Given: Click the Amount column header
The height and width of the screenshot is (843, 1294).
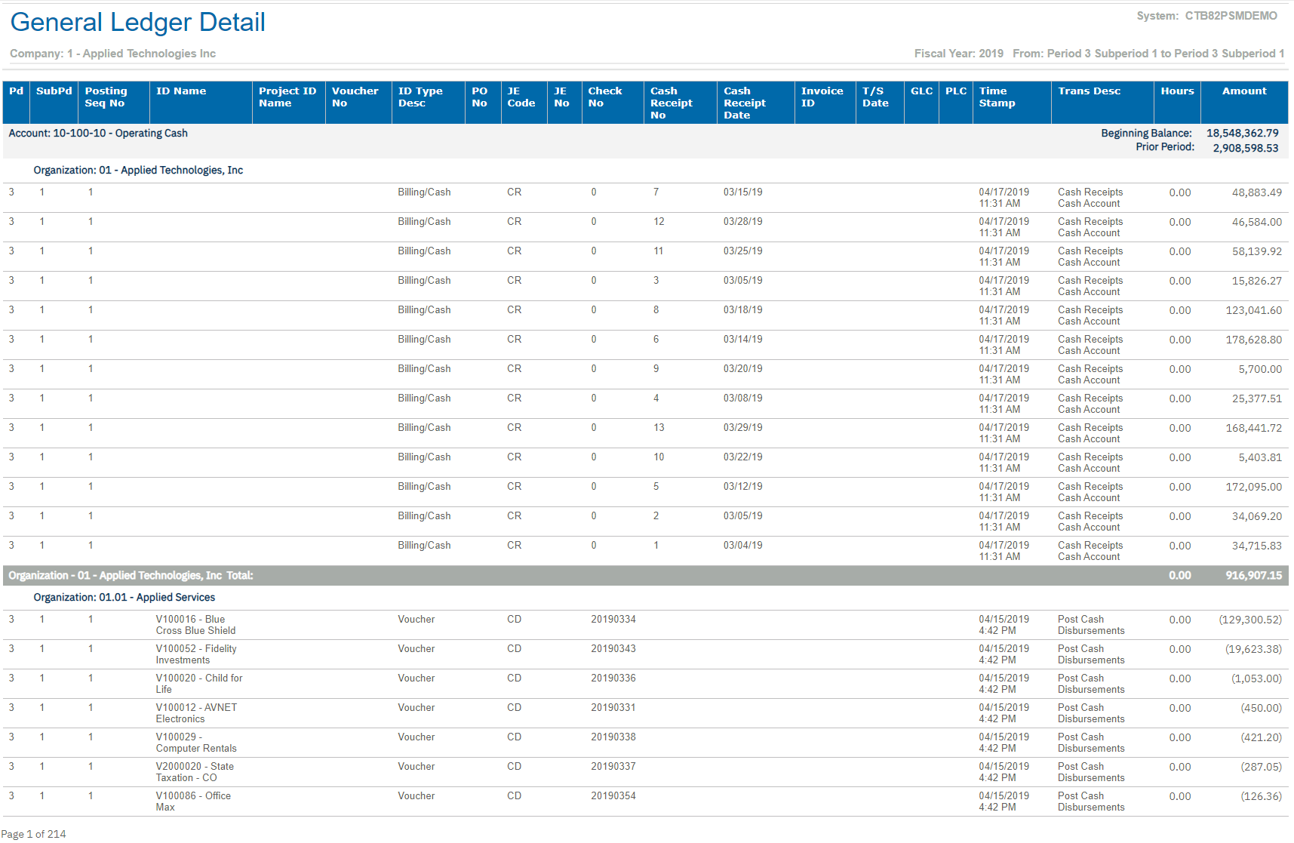Looking at the screenshot, I should (x=1243, y=91).
